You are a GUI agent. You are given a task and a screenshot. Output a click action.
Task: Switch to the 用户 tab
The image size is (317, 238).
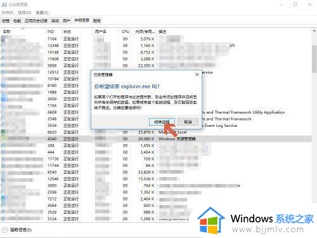click(x=67, y=21)
